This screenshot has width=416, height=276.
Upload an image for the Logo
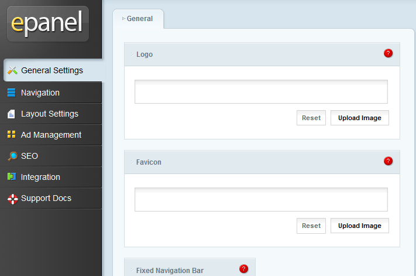tap(360, 118)
